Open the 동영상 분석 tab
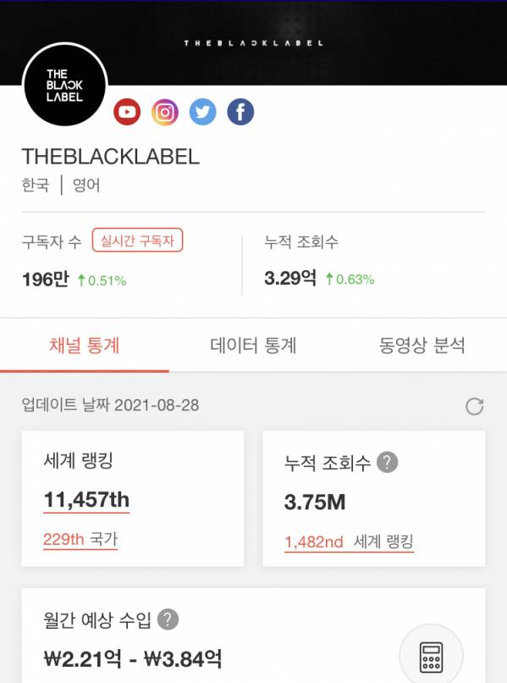This screenshot has width=507, height=683. (x=422, y=346)
